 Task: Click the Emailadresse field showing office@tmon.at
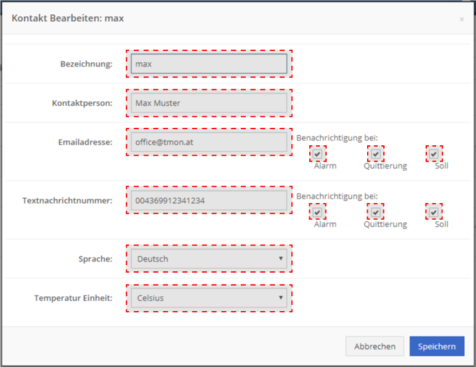209,142
